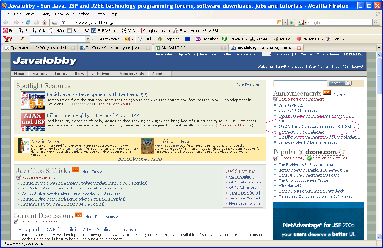Click the page vertical scrollbar thumb
The height and width of the screenshot is (248, 383).
(379, 76)
